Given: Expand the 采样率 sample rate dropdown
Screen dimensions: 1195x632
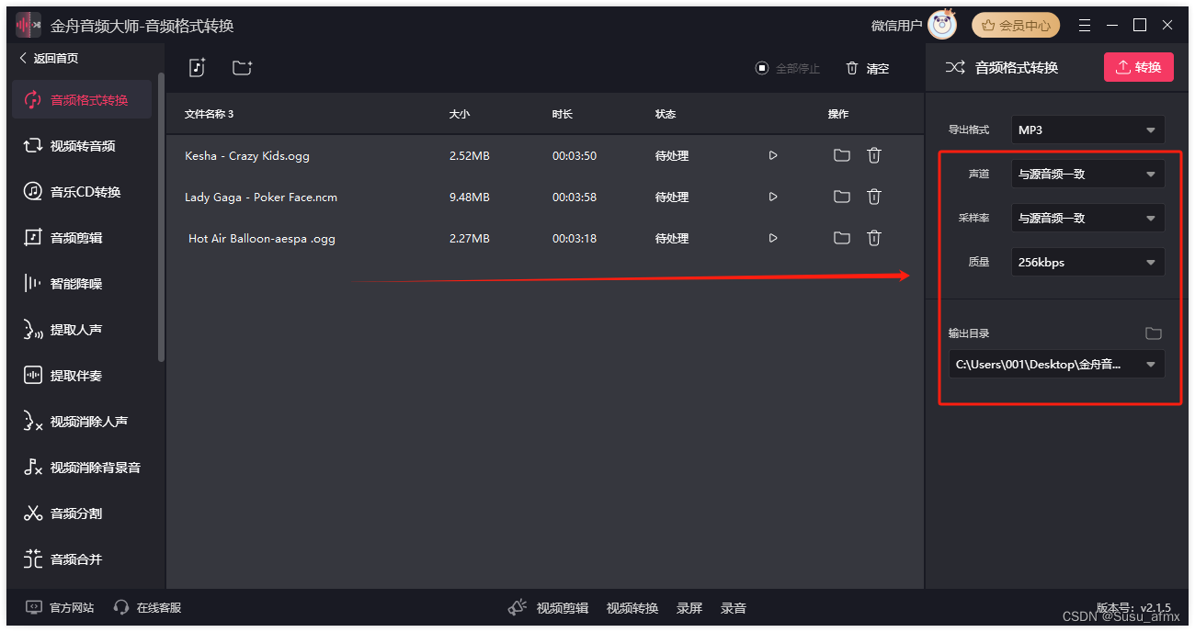Looking at the screenshot, I should click(x=1088, y=218).
